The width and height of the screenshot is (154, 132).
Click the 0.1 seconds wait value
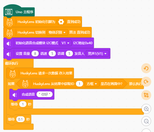pos(20,119)
